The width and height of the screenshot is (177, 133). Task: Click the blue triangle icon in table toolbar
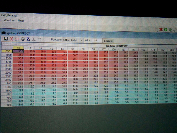click(28, 39)
